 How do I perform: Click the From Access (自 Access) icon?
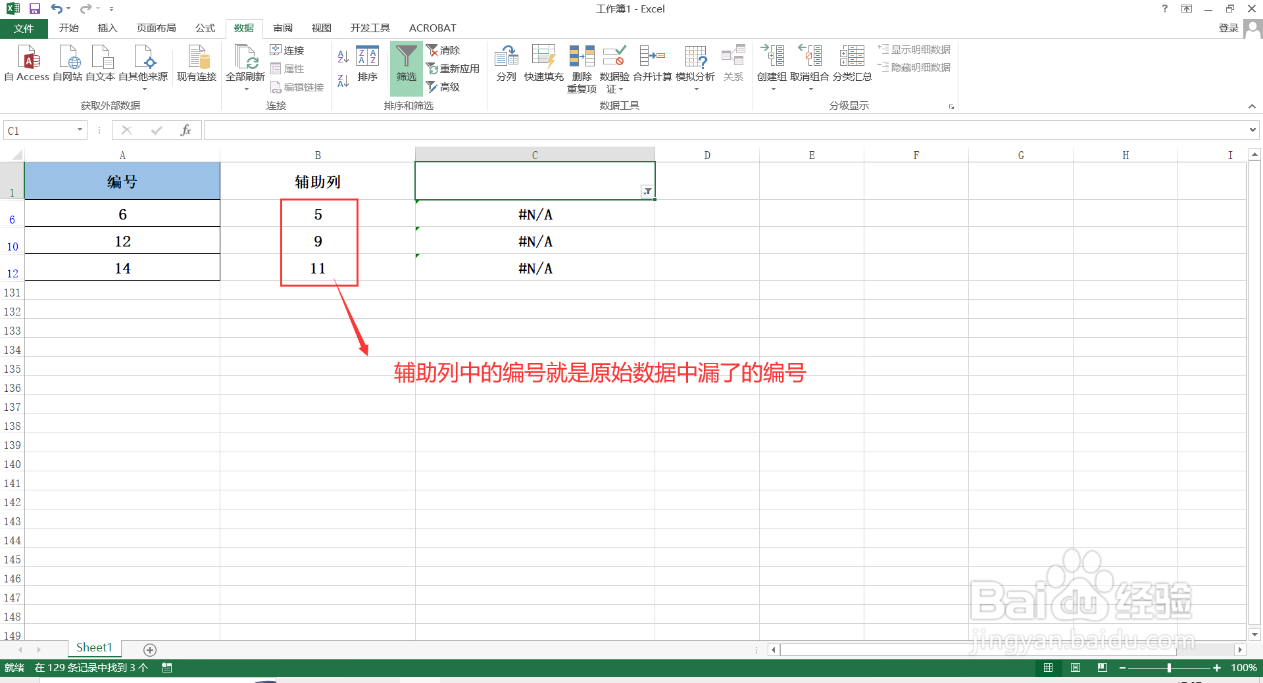pyautogui.click(x=27, y=63)
